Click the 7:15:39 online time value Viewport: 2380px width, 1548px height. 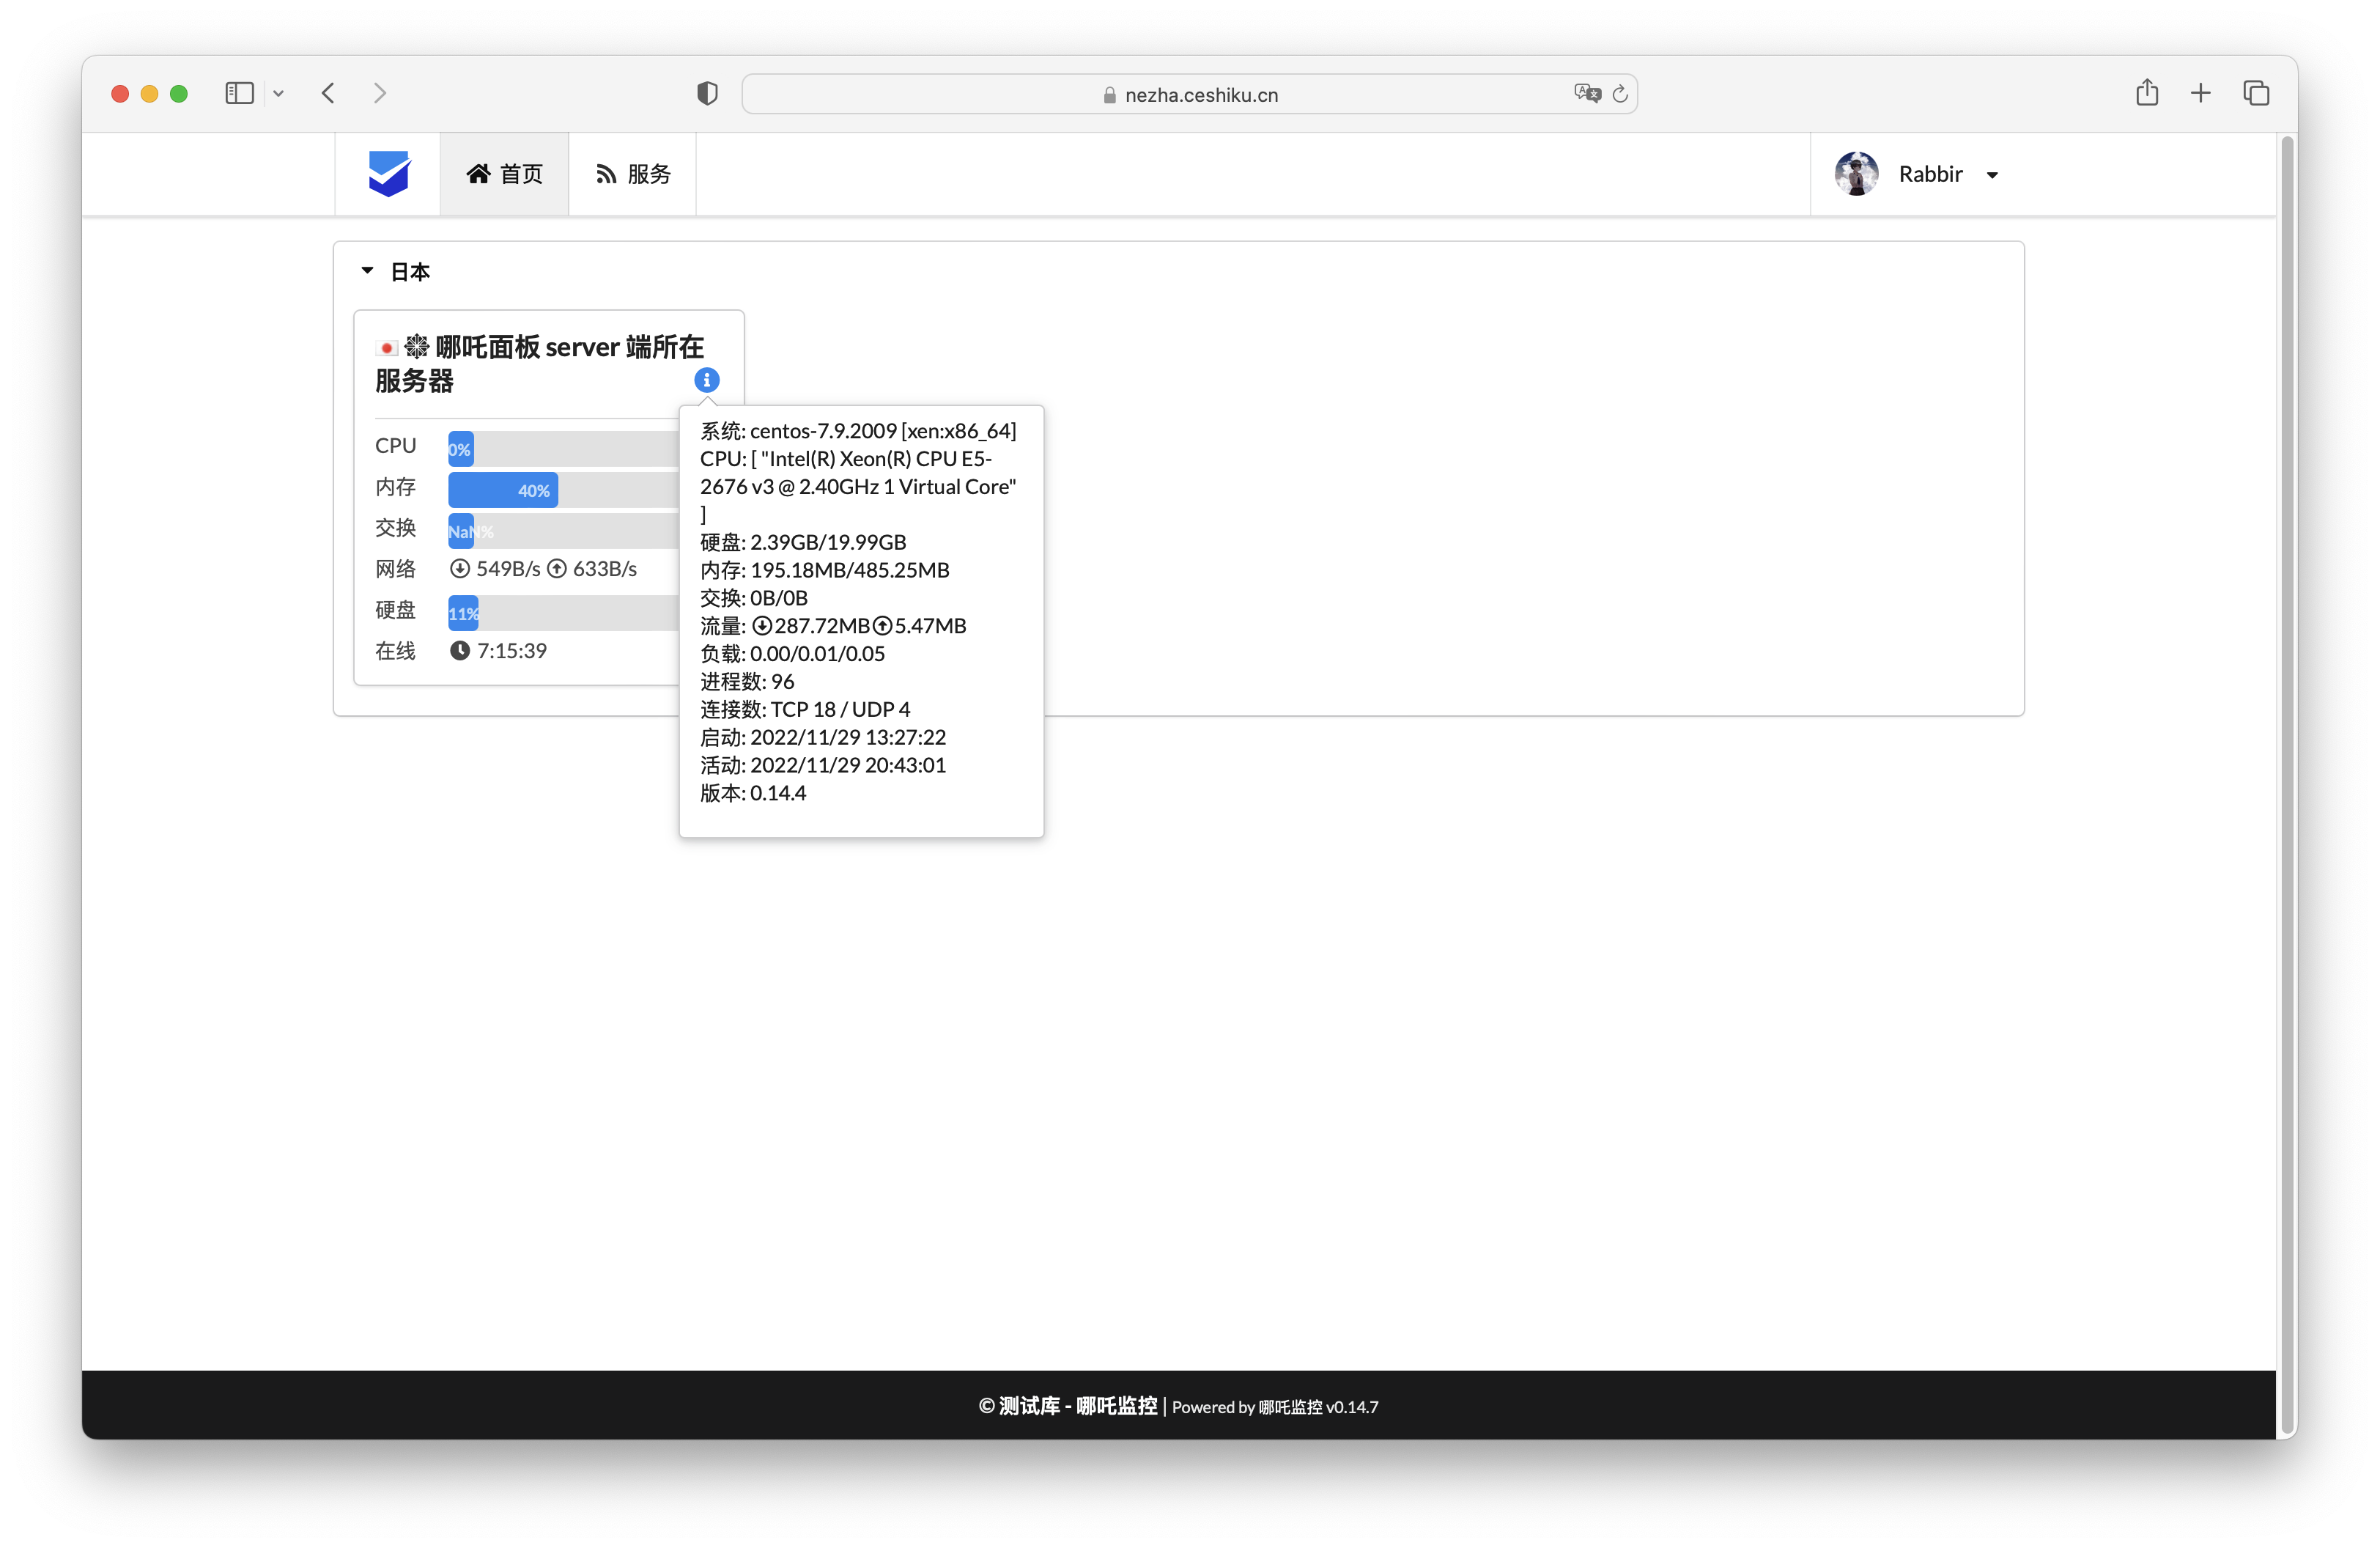[512, 651]
